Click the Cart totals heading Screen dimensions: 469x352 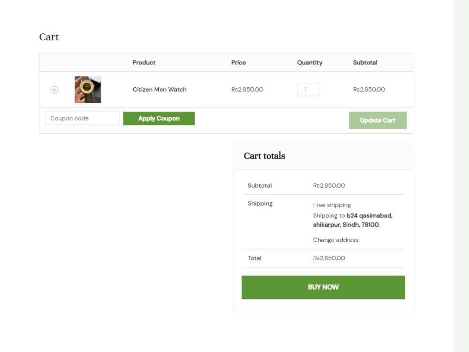[264, 156]
